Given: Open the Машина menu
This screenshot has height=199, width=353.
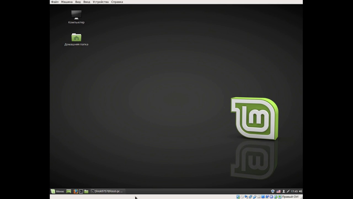Looking at the screenshot, I should (x=67, y=2).
